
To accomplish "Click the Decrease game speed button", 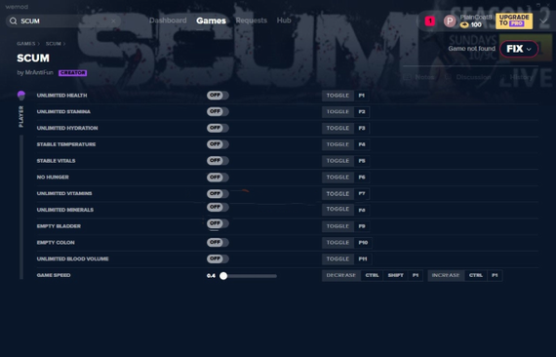I will click(x=341, y=275).
